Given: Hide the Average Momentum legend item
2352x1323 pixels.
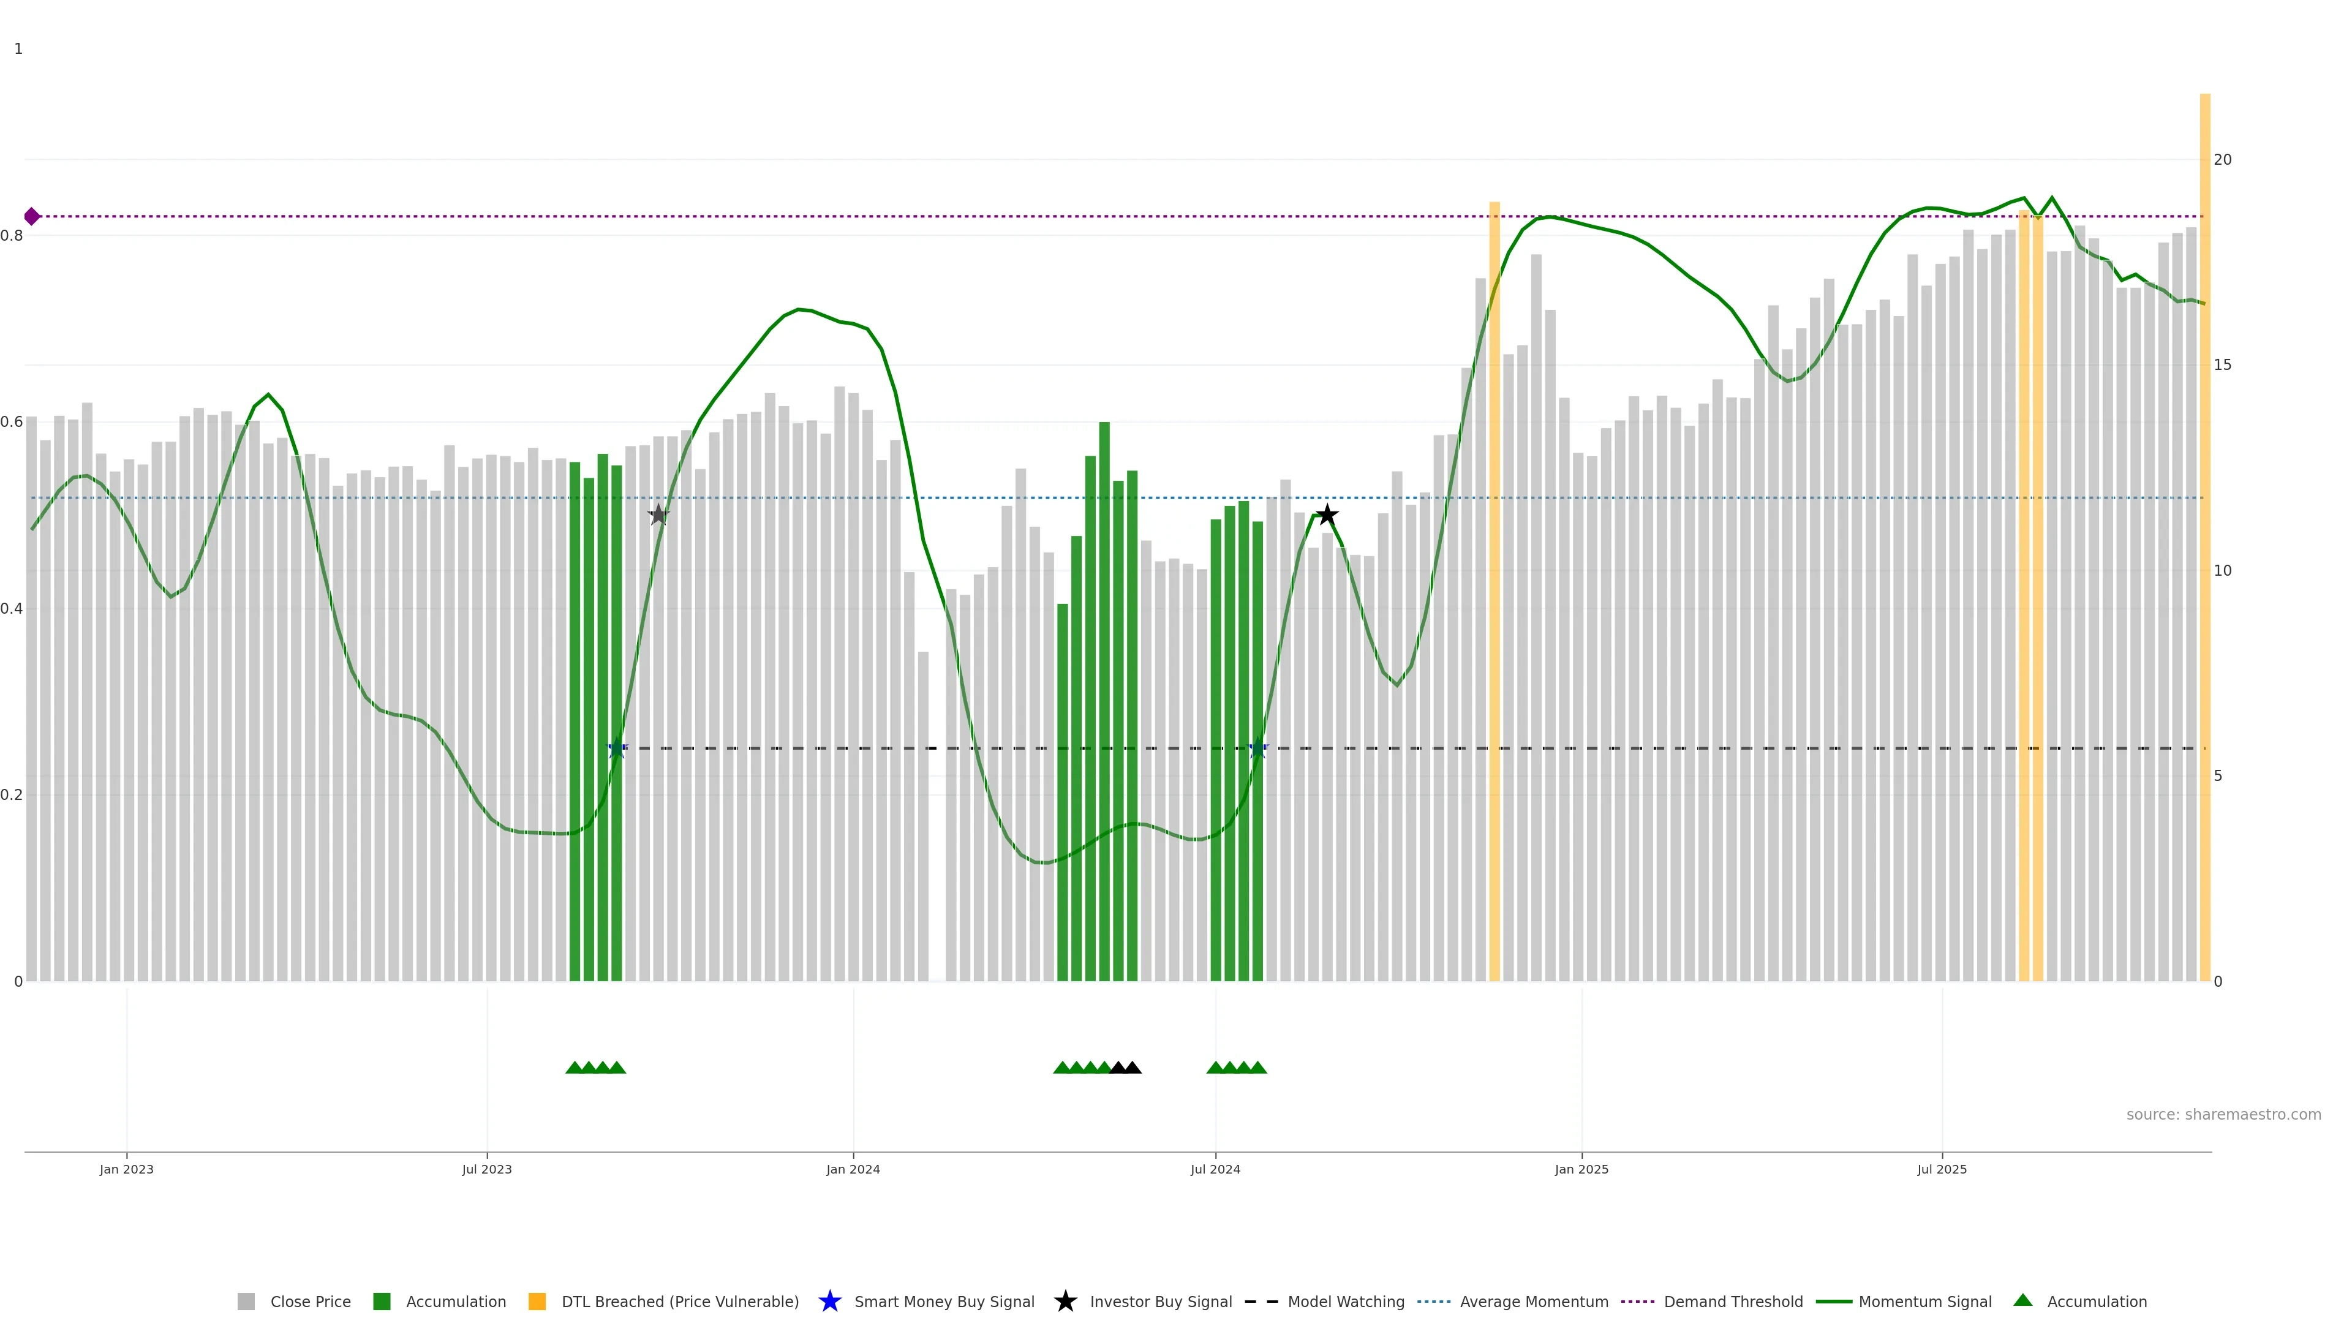Looking at the screenshot, I should tap(1533, 1301).
